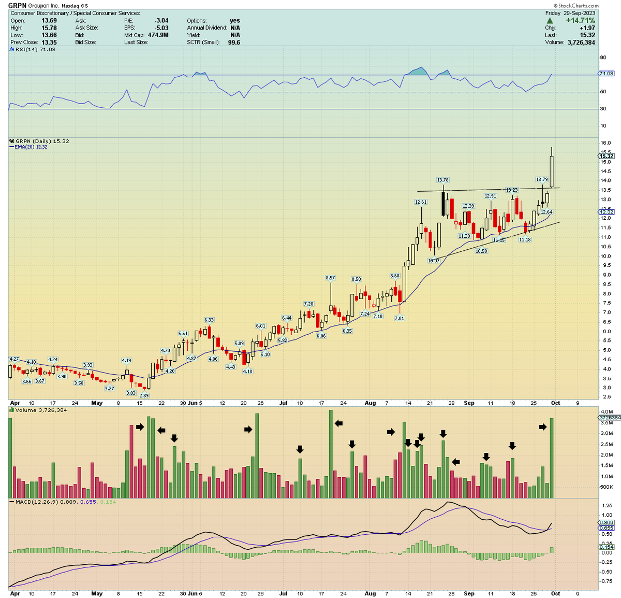Click the 12.32 EMA tag on price axis
Screen dimensions: 621x598
607,211
